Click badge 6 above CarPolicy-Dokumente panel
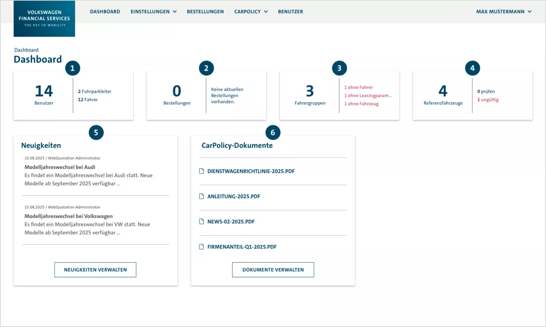This screenshot has width=546, height=327. (x=273, y=132)
